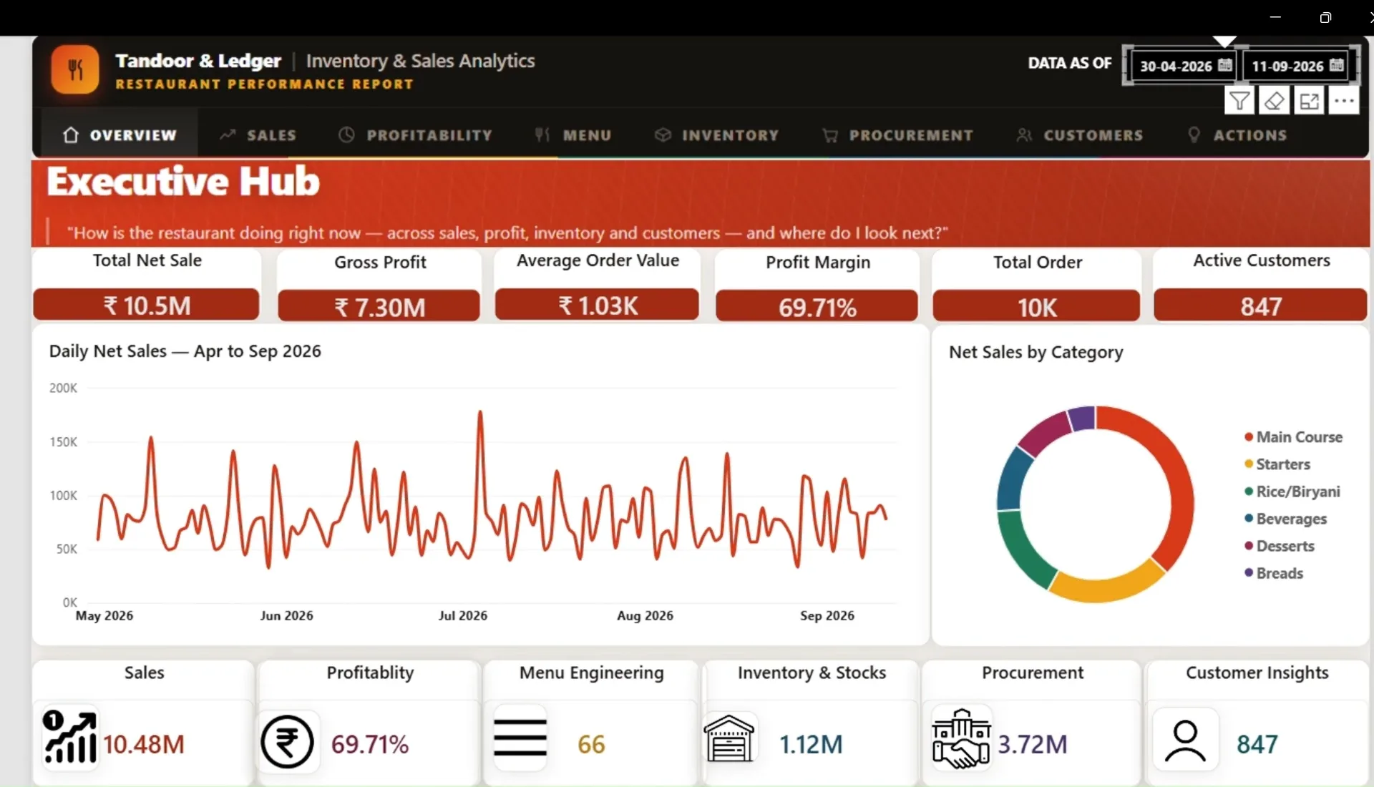1374x787 pixels.
Task: Select Beverages in the category legend
Action: tap(1285, 519)
